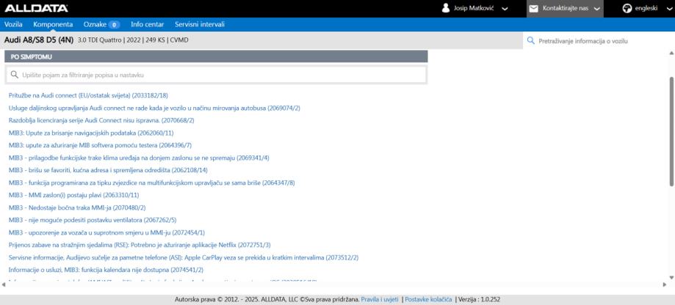
Task: Expand the Kontaktirajte nas dropdown chevron
Action: pyautogui.click(x=596, y=9)
